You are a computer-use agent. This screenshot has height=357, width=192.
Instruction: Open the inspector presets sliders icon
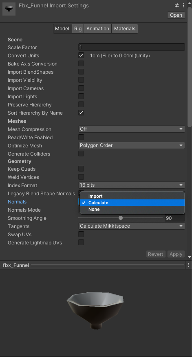point(177,5)
